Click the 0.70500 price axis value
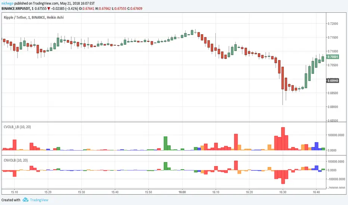 point(333,65)
